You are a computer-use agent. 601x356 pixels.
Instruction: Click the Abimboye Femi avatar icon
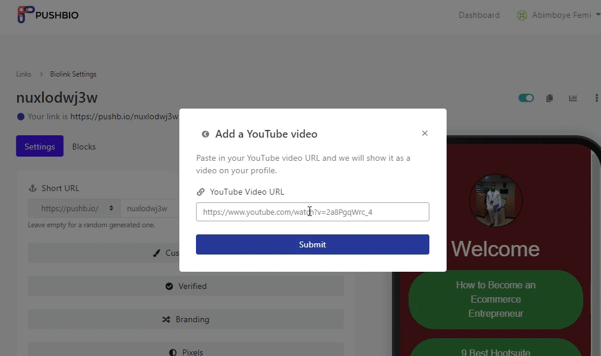click(x=522, y=15)
